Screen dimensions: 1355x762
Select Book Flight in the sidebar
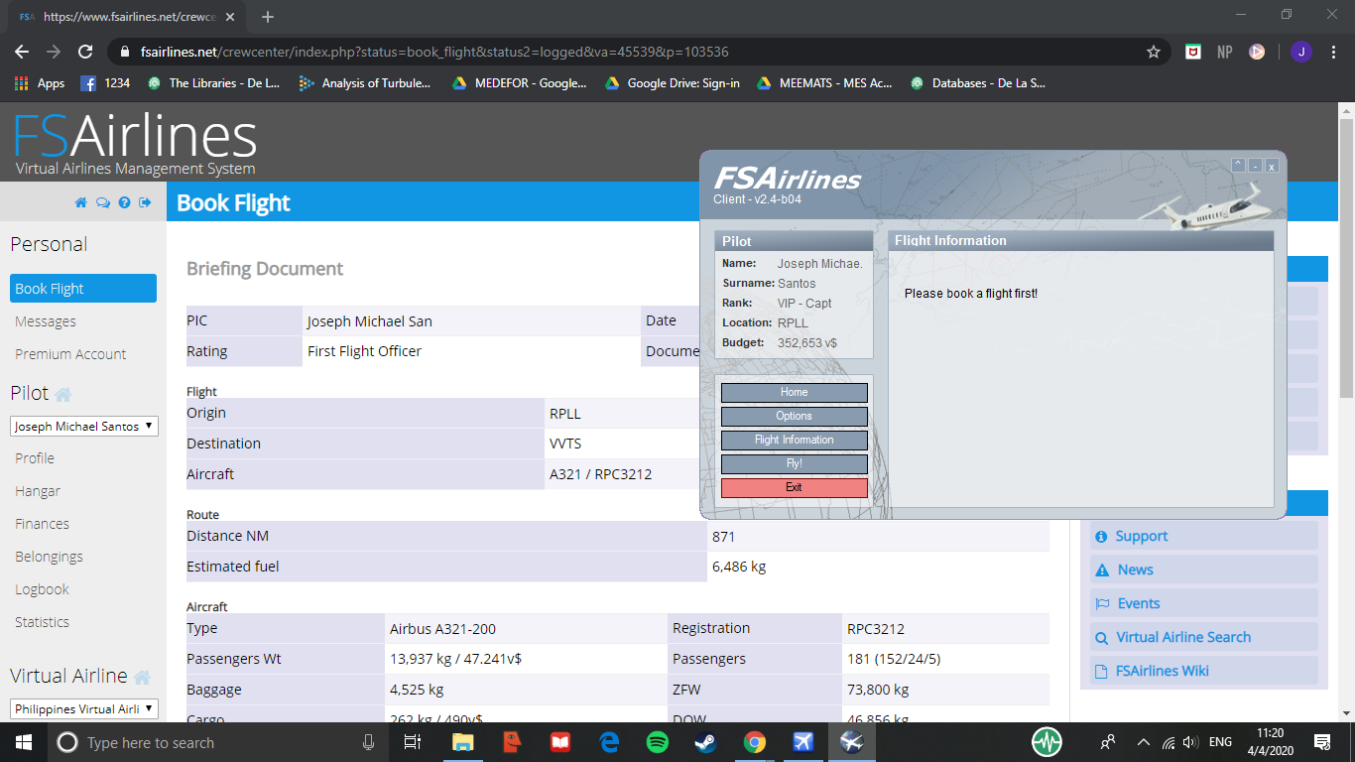[x=83, y=288]
